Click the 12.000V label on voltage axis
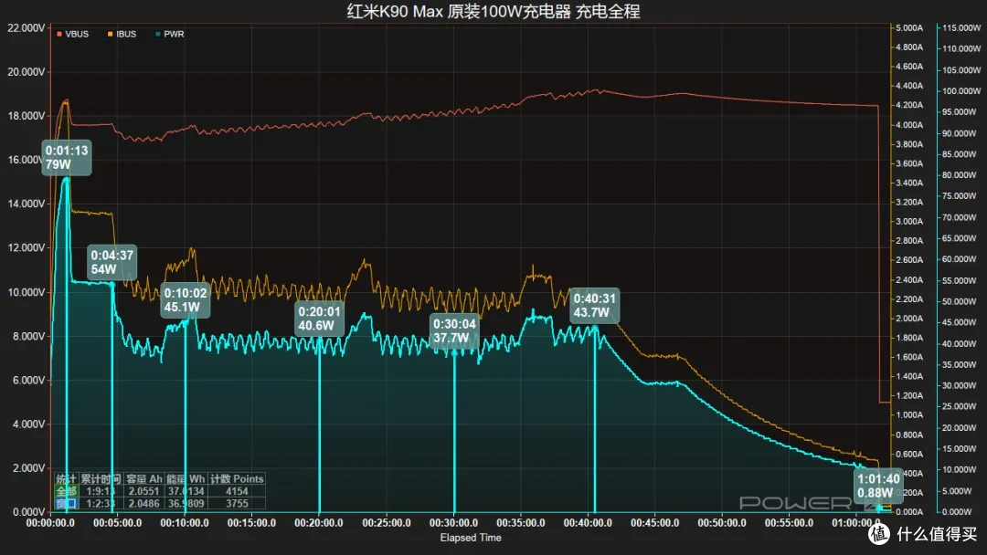The image size is (987, 555). [x=26, y=247]
